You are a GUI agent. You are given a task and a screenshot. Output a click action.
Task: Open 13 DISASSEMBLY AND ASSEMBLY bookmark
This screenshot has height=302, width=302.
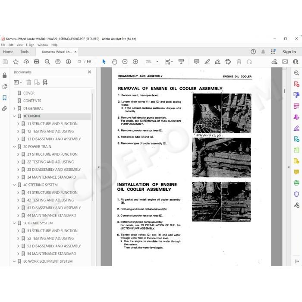click(54, 139)
